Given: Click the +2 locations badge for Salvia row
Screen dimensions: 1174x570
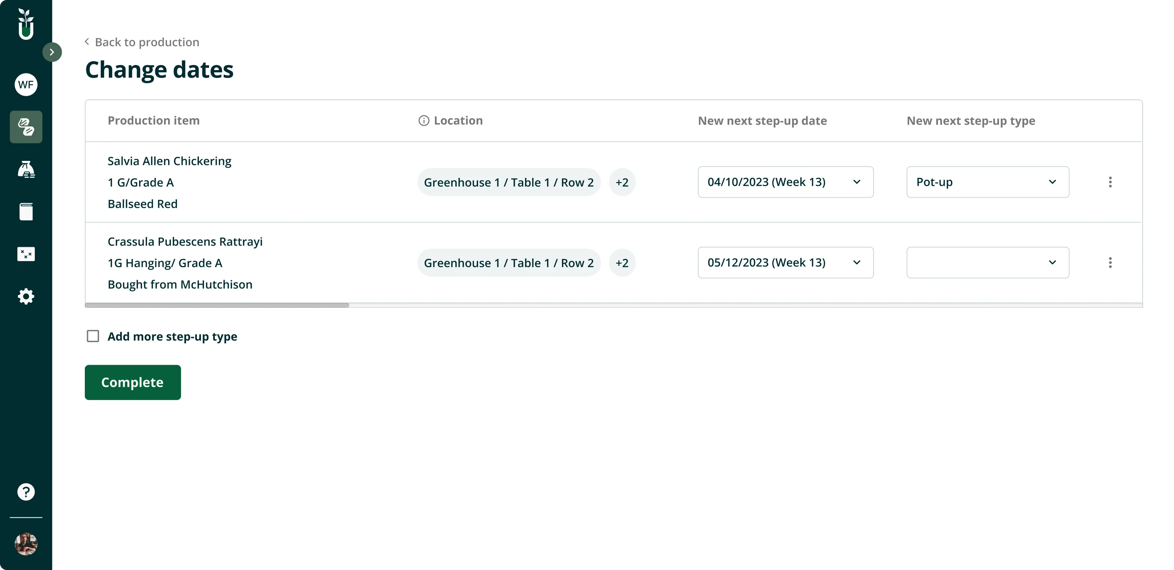Looking at the screenshot, I should tap(622, 182).
